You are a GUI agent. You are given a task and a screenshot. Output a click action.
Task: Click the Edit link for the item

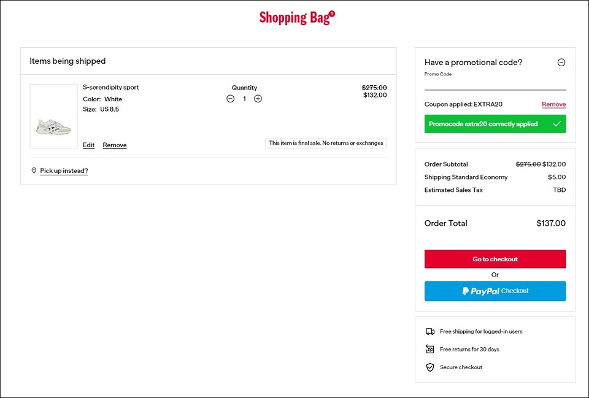tap(88, 145)
